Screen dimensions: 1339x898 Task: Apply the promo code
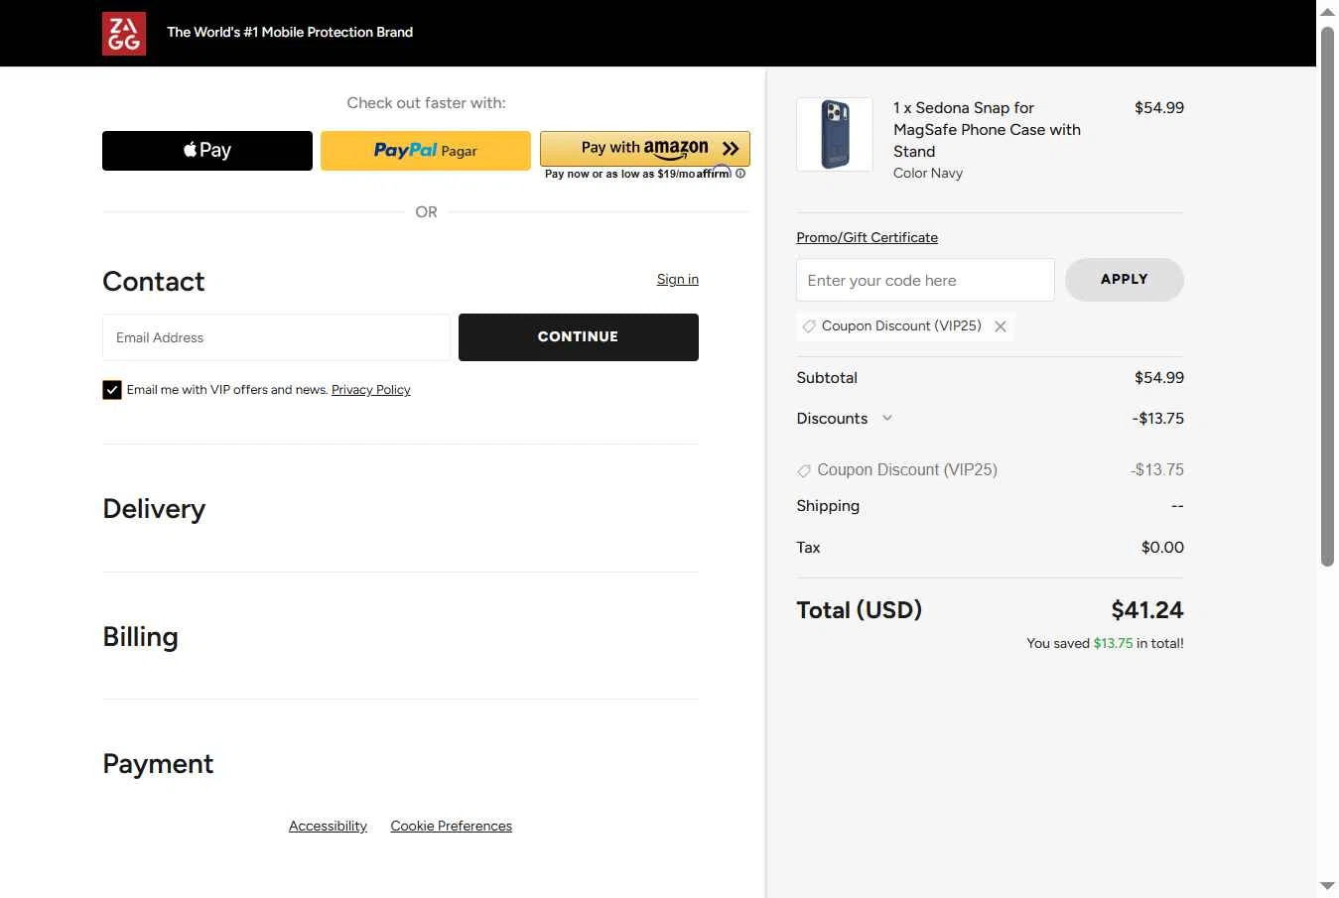click(x=1124, y=280)
